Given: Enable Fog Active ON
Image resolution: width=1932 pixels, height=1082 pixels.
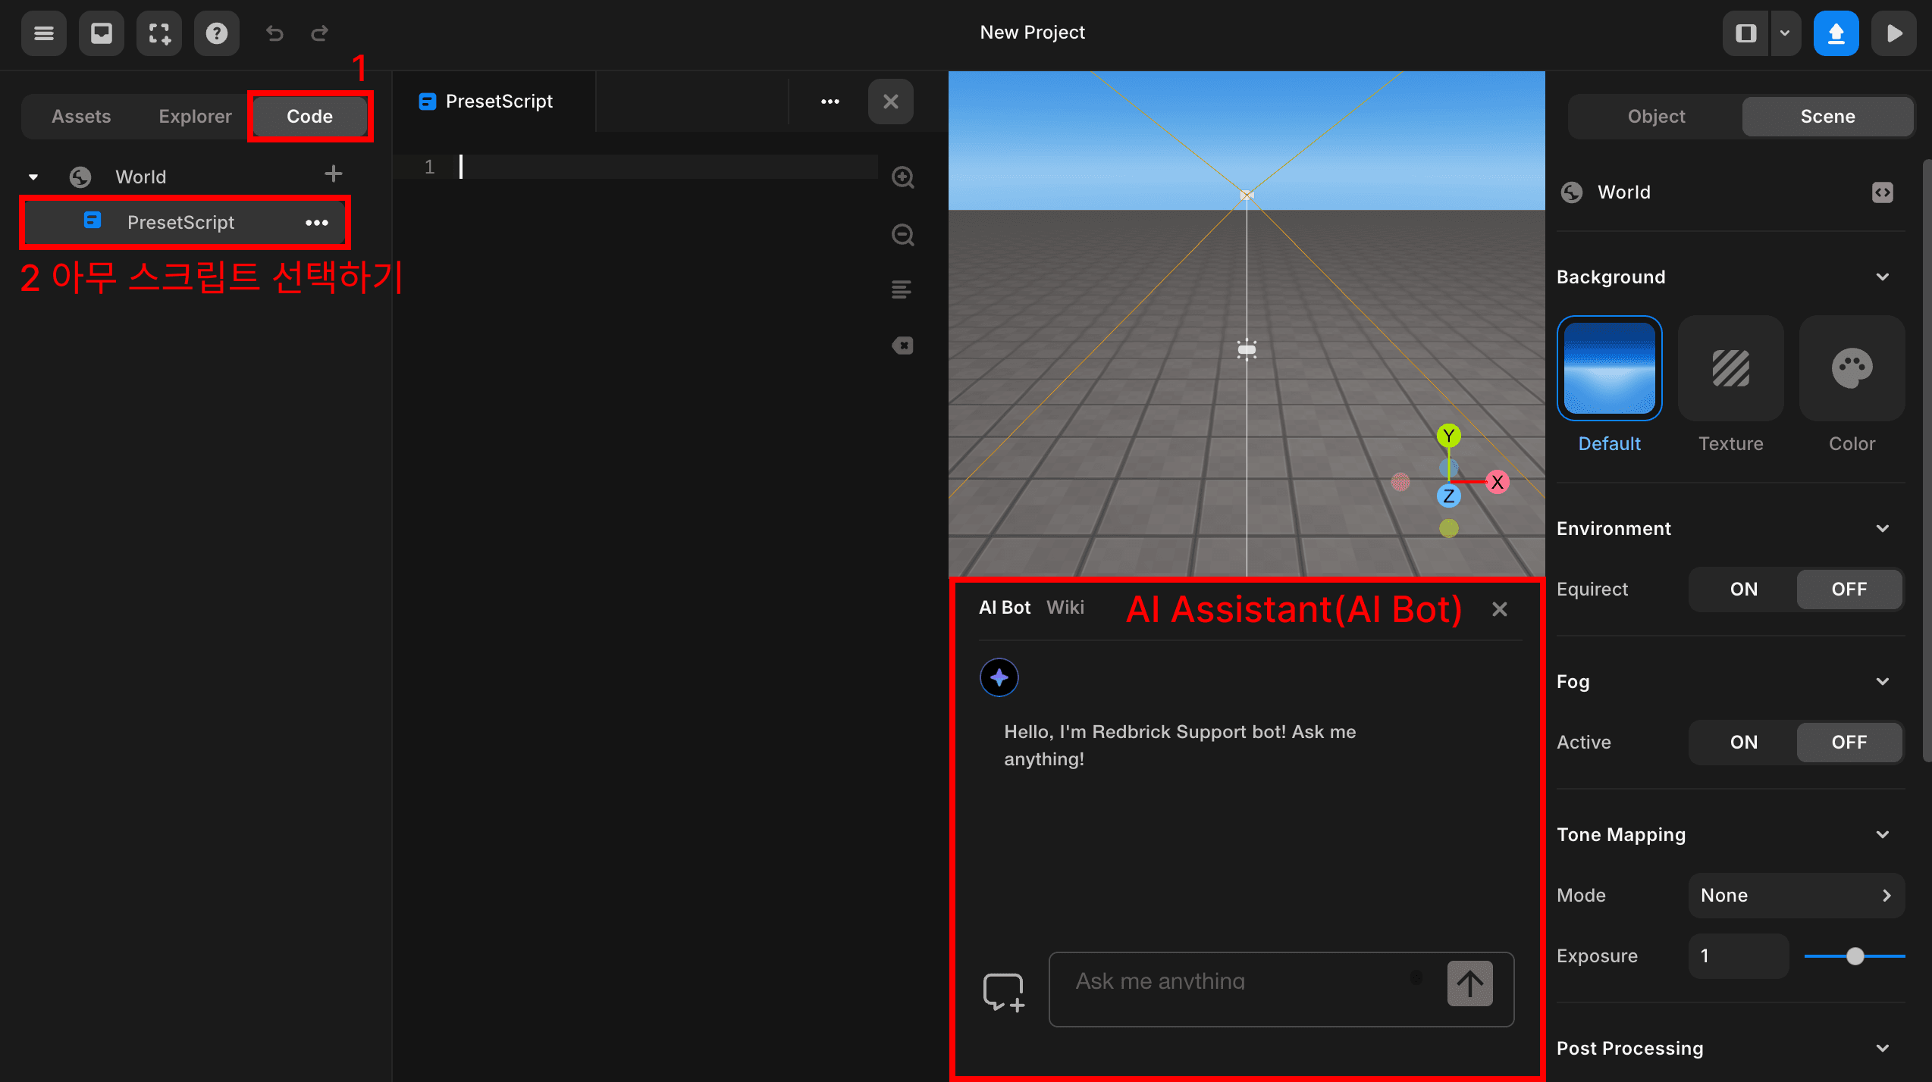Looking at the screenshot, I should pyautogui.click(x=1742, y=743).
